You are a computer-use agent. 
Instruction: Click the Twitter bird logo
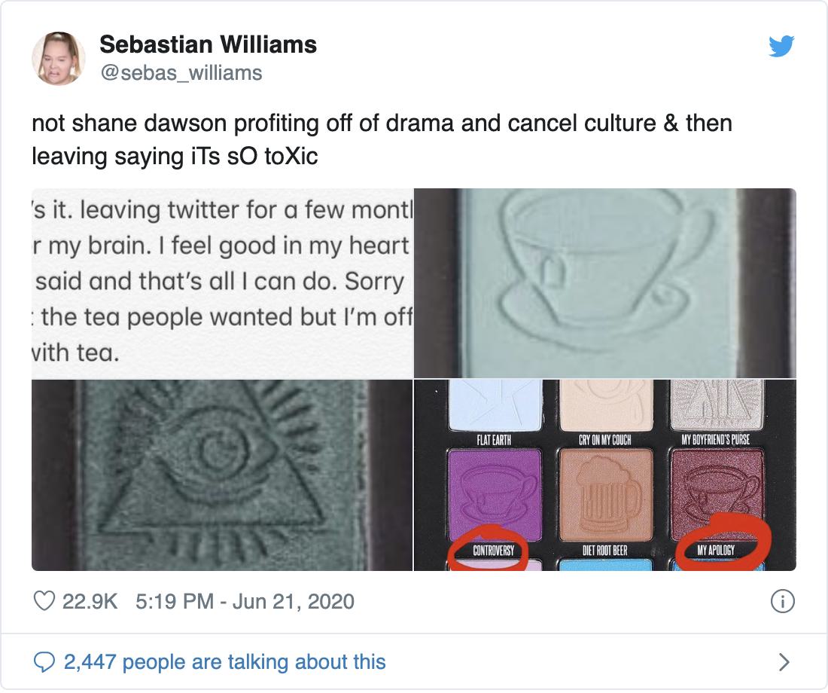point(781,46)
